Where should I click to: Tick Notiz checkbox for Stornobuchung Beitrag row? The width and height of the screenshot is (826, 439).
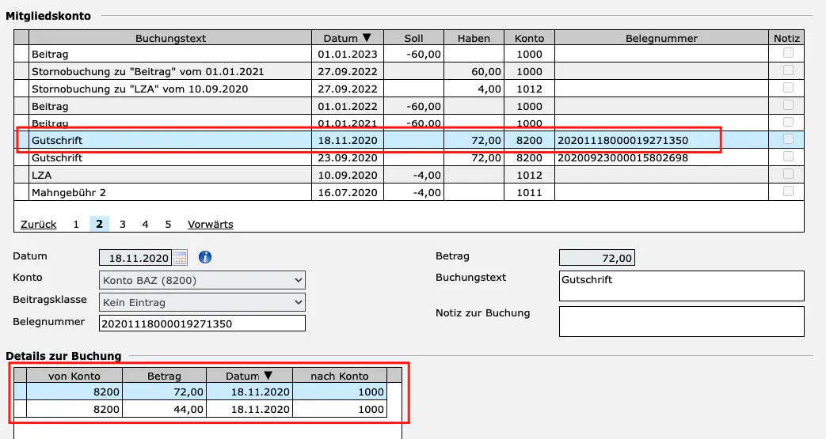[x=788, y=70]
